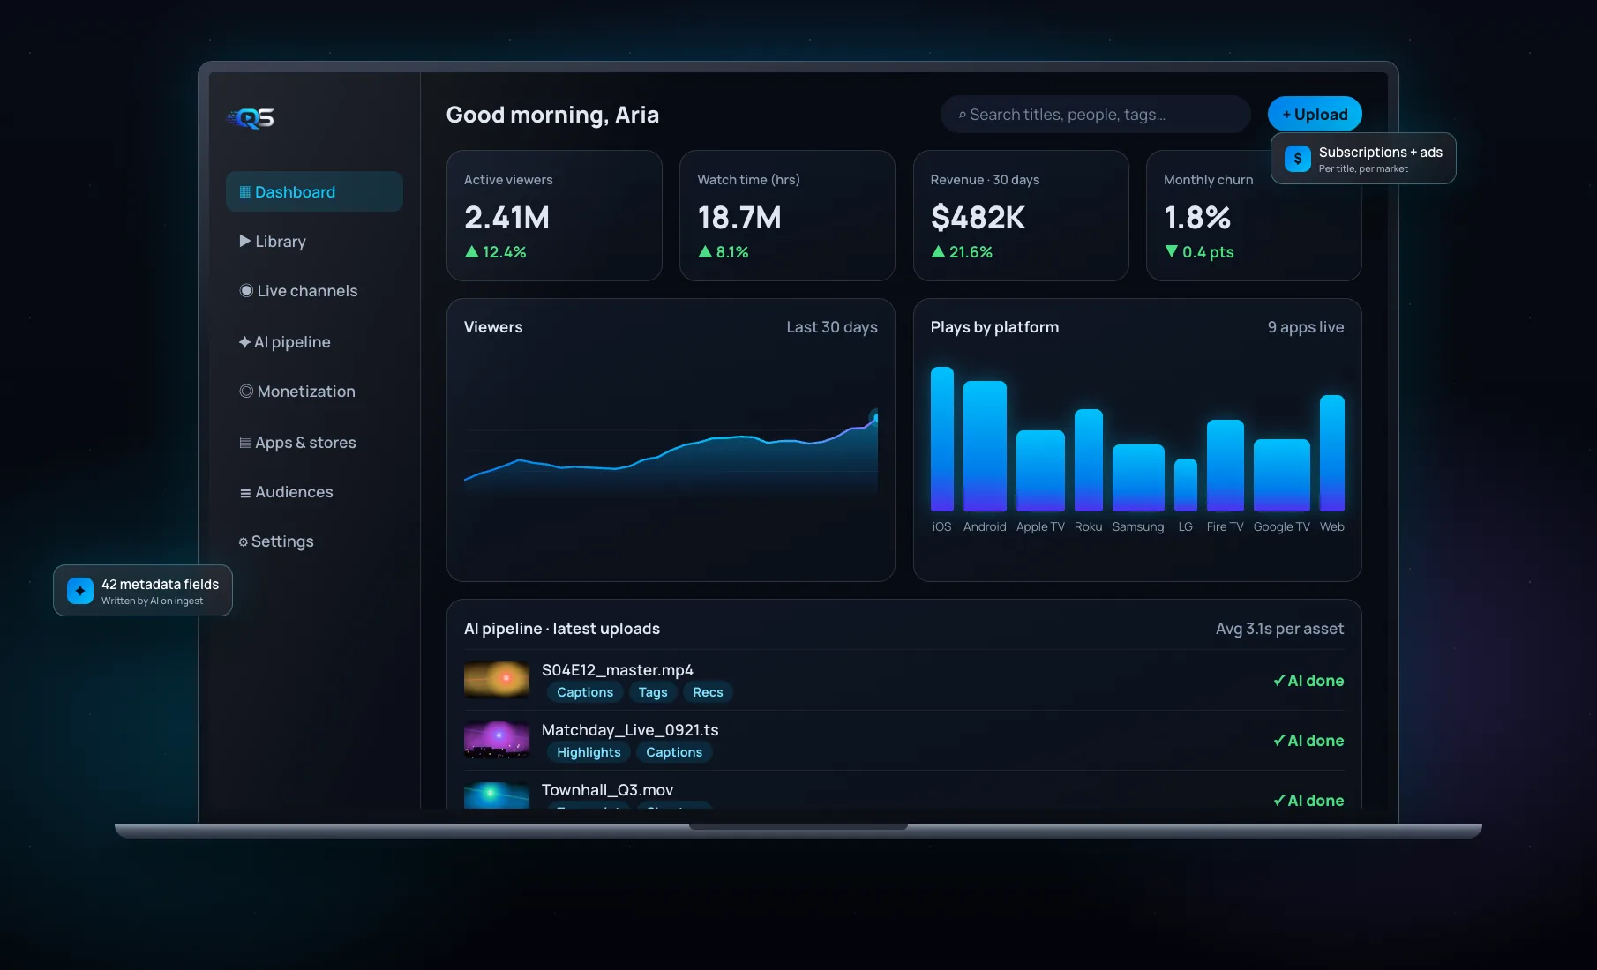Click the Captions tag on S04E12_master.mp4

tap(585, 692)
